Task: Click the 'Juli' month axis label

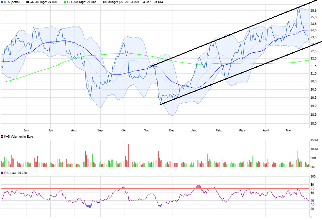Action: (51, 130)
